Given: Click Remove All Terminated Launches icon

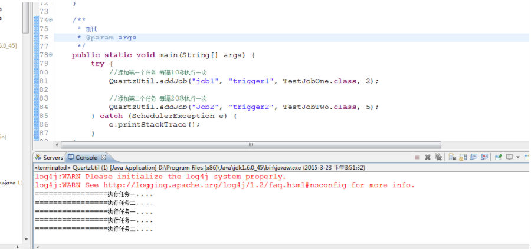Looking at the screenshot, I should [x=438, y=157].
